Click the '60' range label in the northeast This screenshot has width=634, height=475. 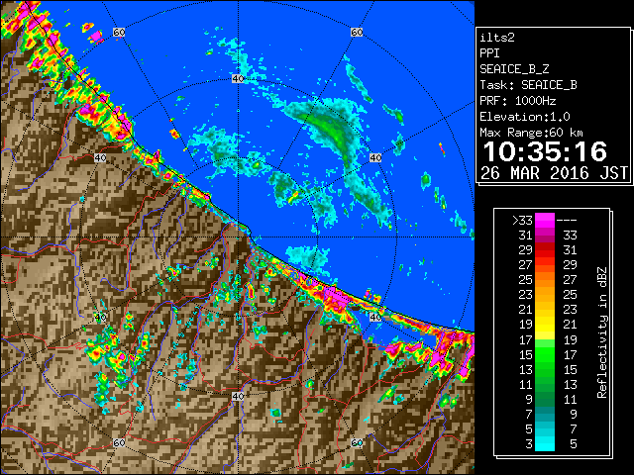click(x=357, y=33)
